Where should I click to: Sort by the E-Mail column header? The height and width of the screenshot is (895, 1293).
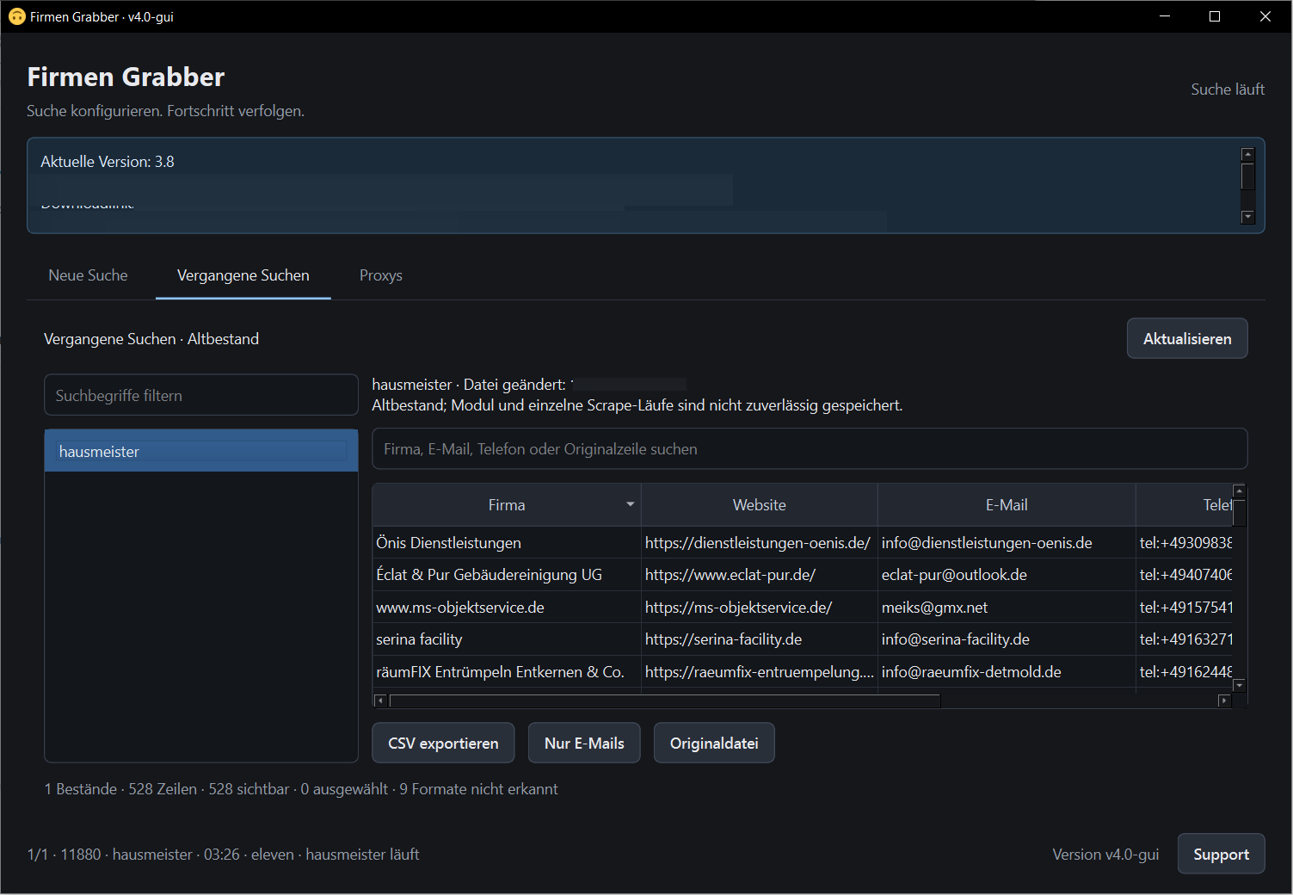coord(1007,505)
